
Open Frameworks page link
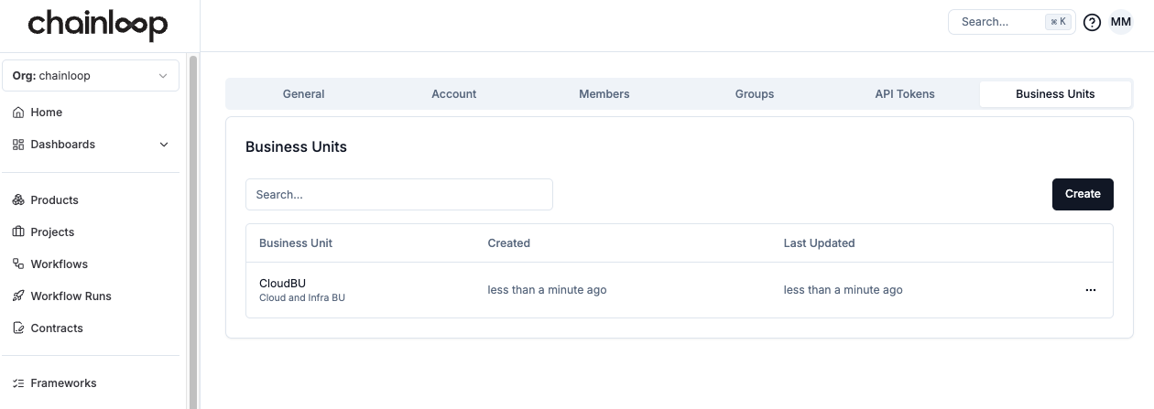pyautogui.click(x=63, y=383)
